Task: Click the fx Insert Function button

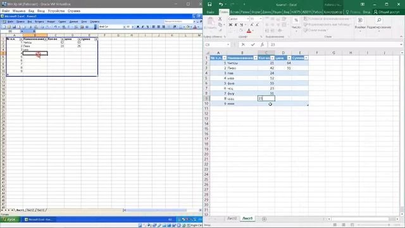Action: [x=262, y=44]
